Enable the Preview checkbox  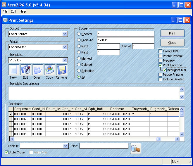point(160,60)
